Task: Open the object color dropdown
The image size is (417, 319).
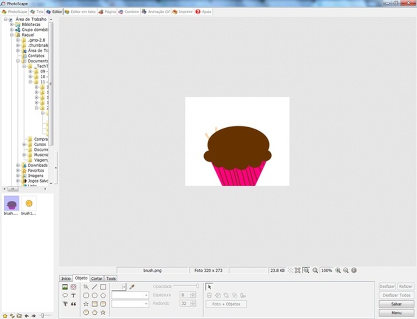Action: coord(124,287)
